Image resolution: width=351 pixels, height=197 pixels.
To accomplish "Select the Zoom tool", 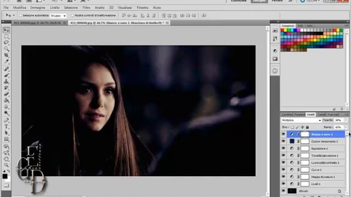I will pyautogui.click(x=7, y=165).
